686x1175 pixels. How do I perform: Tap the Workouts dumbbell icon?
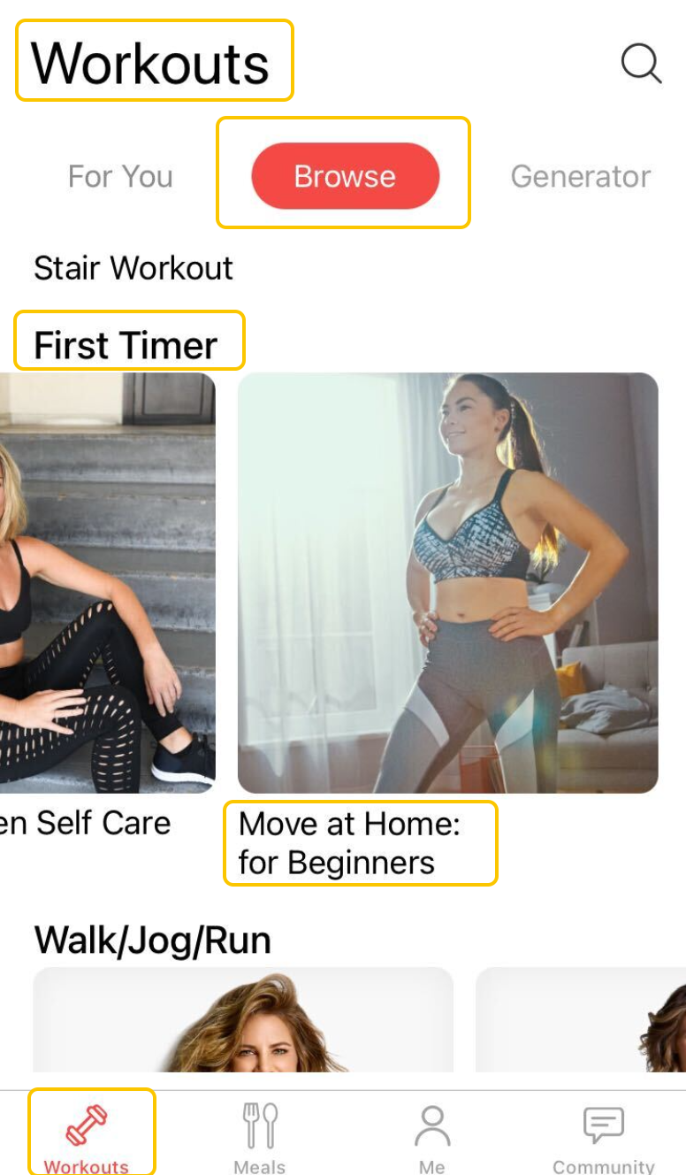(87, 1125)
